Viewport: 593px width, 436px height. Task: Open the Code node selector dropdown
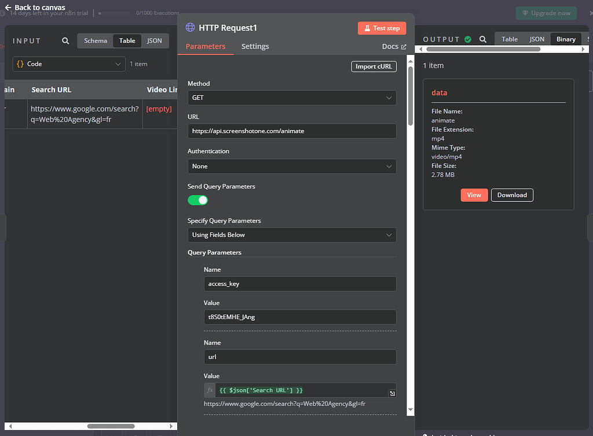tap(69, 64)
